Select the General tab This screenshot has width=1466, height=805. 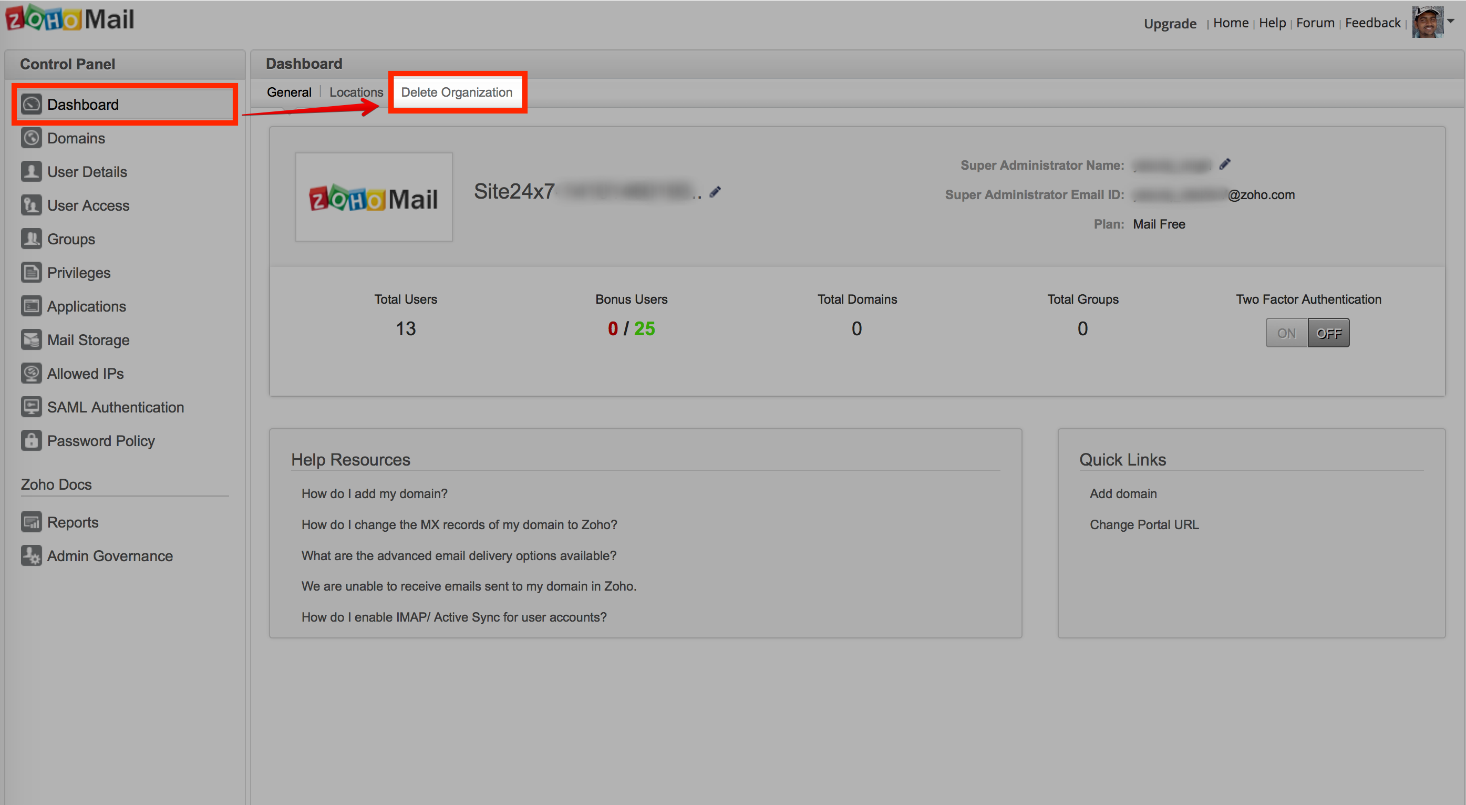289,92
